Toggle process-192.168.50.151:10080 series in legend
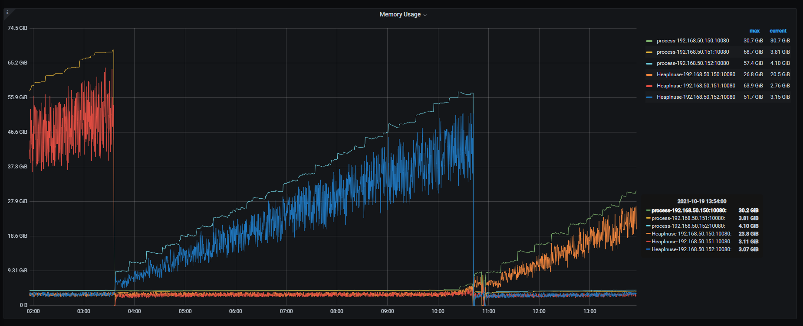The height and width of the screenshot is (326, 803). point(693,52)
